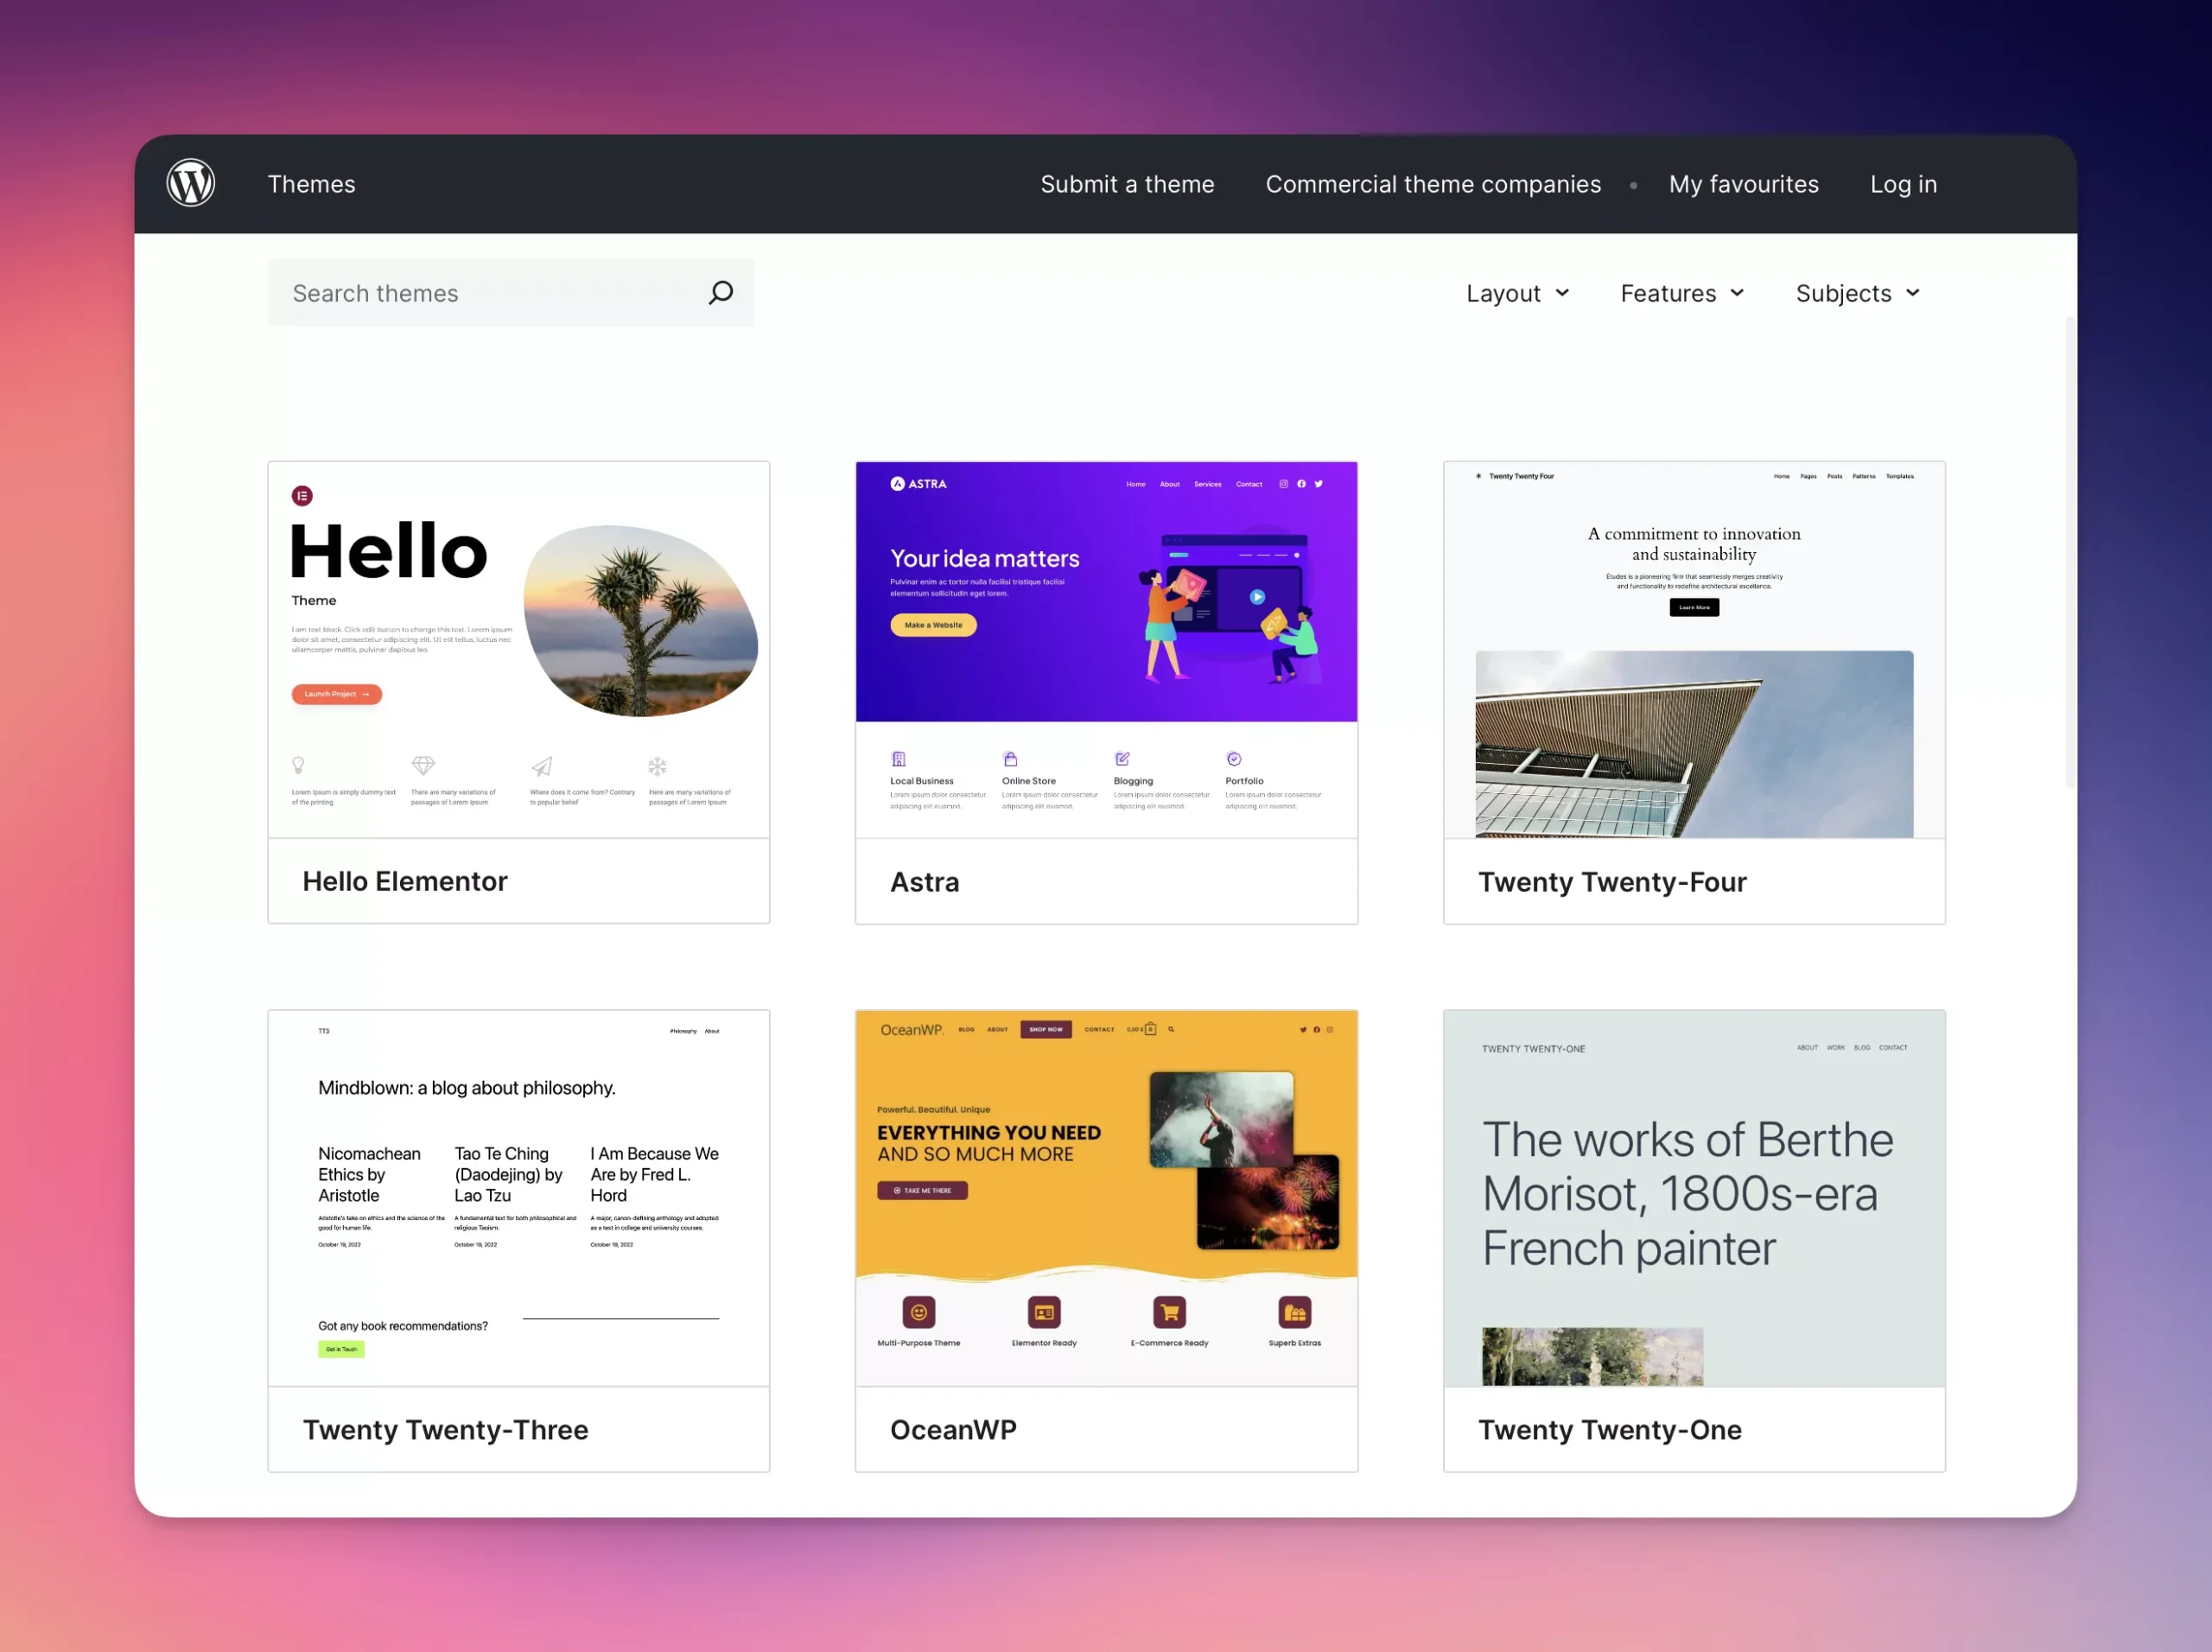Select the Twenty Twenty-Four title text

pyautogui.click(x=1612, y=882)
